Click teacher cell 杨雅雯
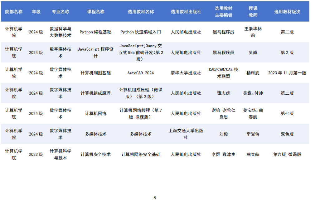This screenshot has width=320, height=209. pyautogui.click(x=253, y=73)
